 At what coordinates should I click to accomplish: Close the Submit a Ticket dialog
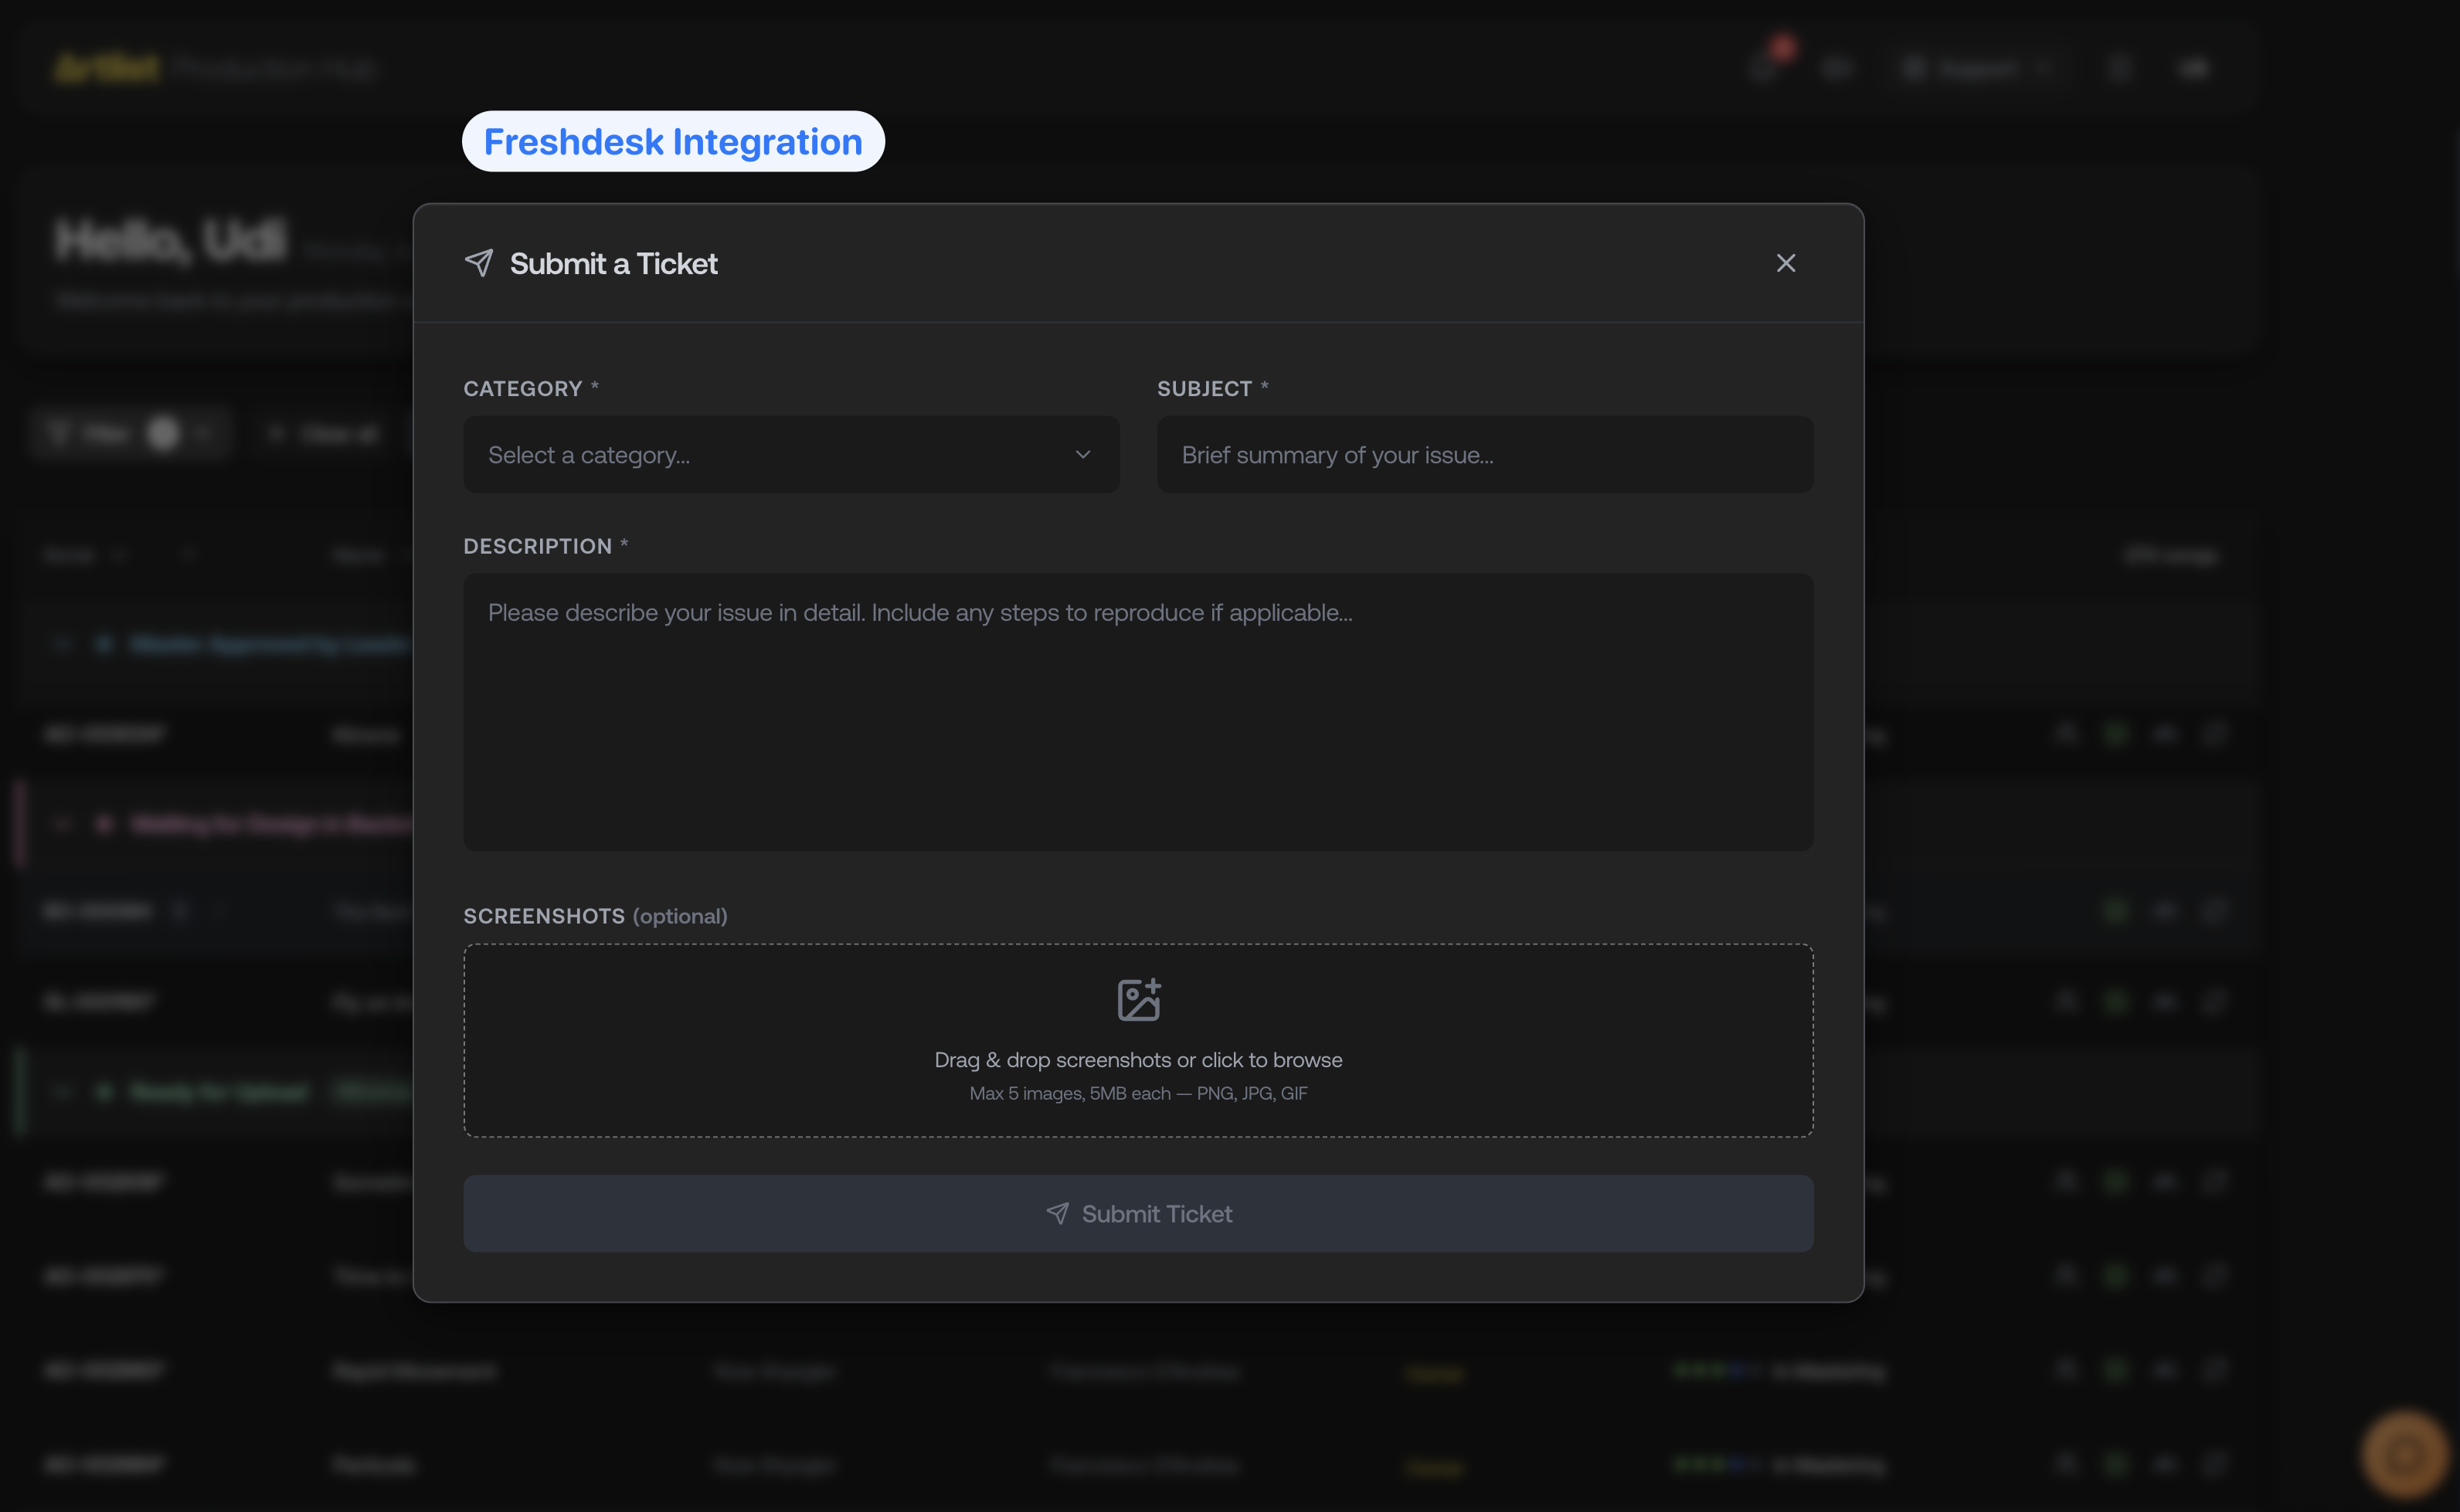point(1785,263)
